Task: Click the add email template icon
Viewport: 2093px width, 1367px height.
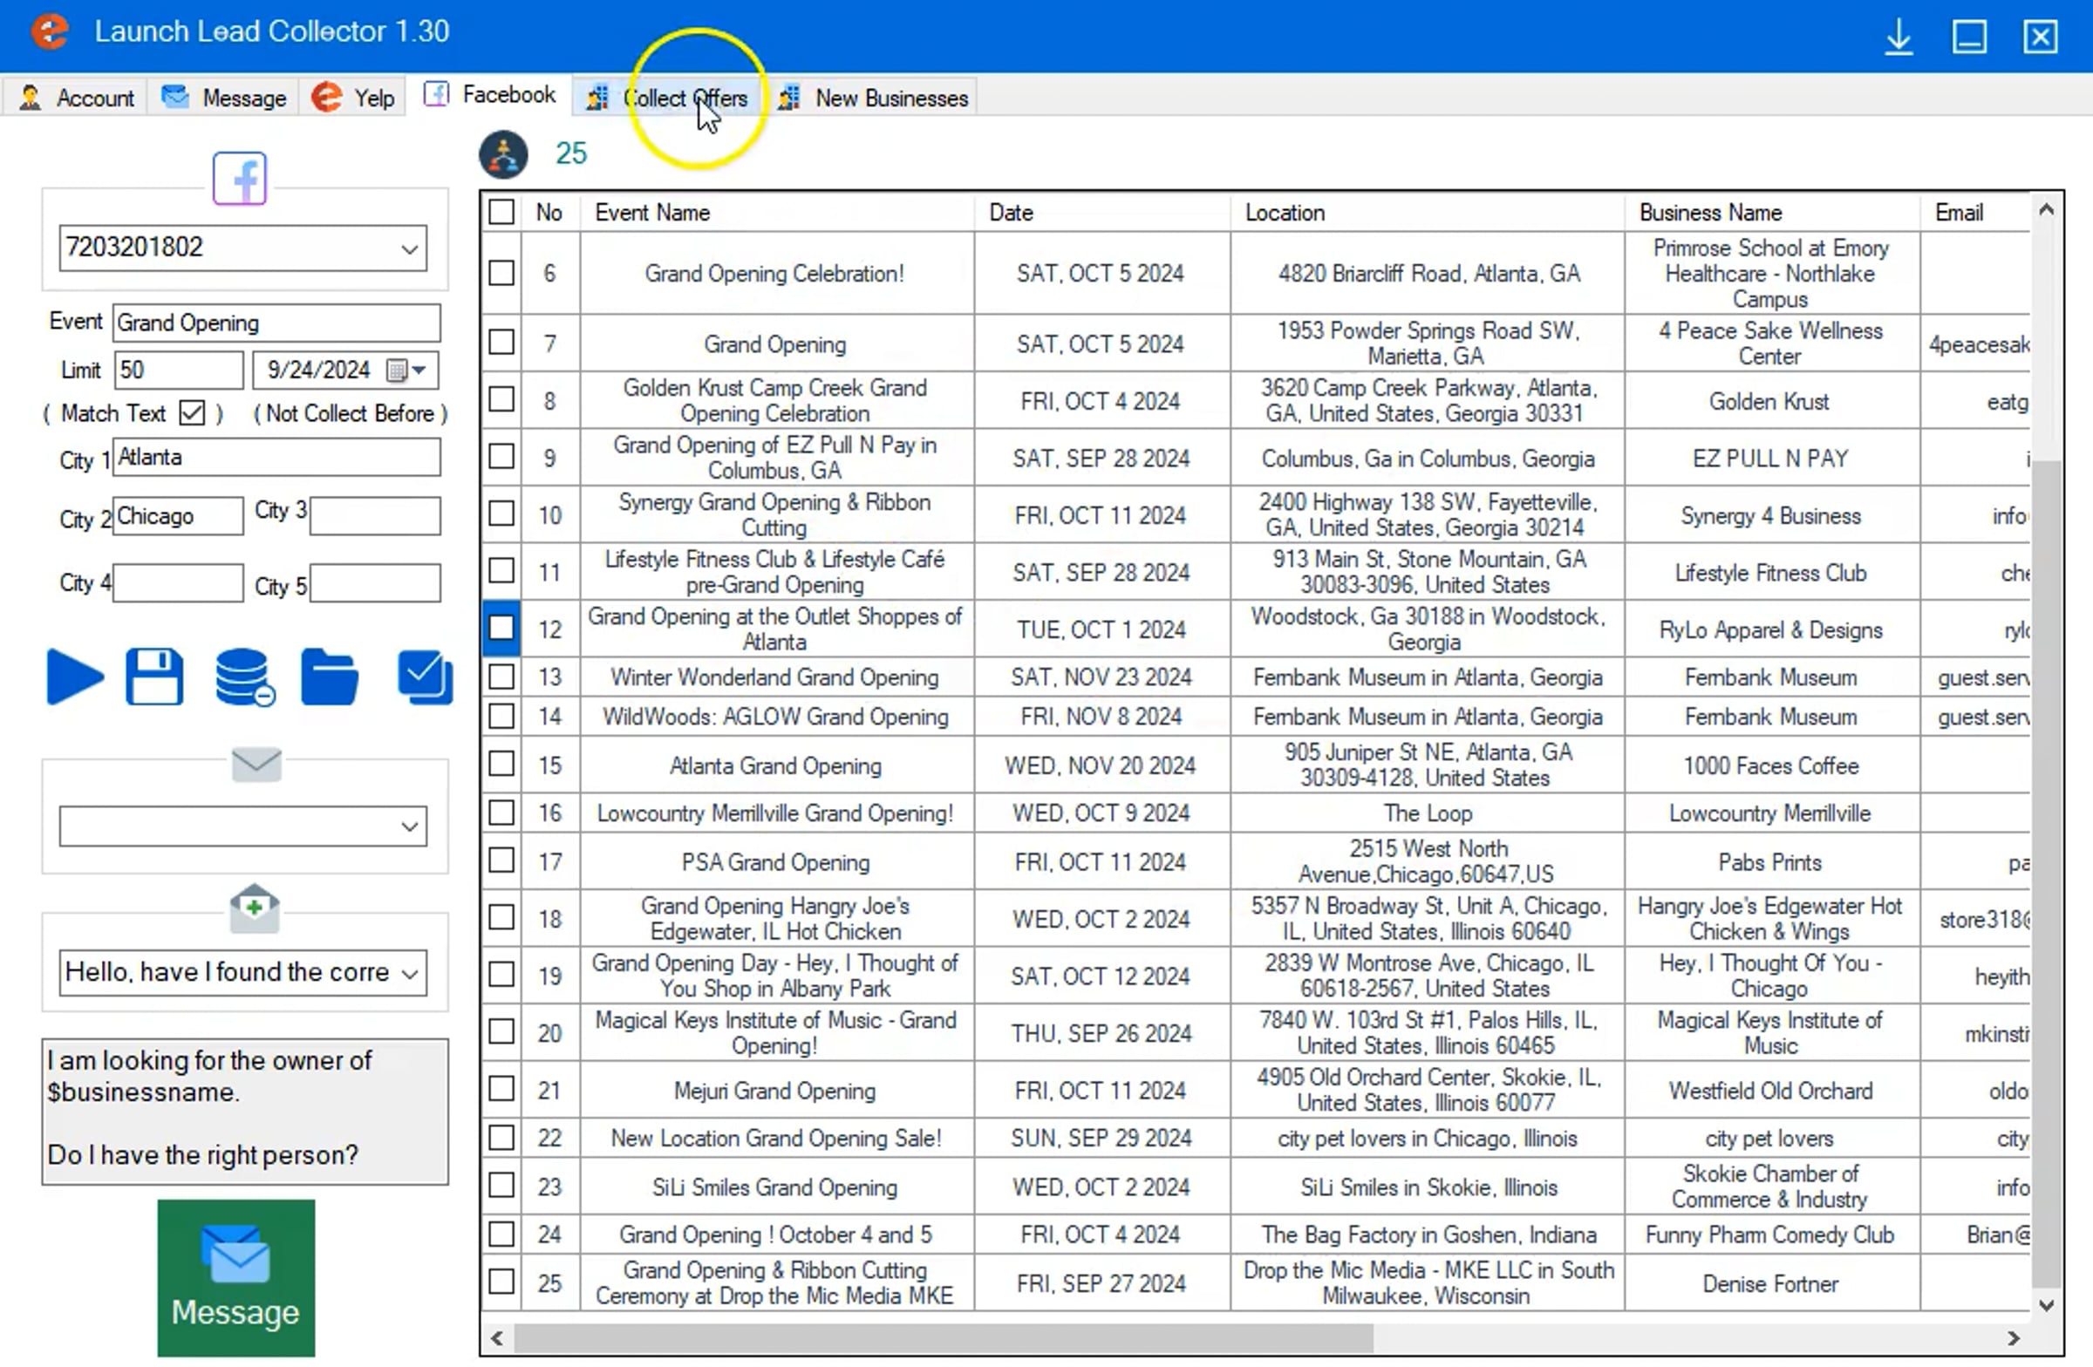Action: 254,909
